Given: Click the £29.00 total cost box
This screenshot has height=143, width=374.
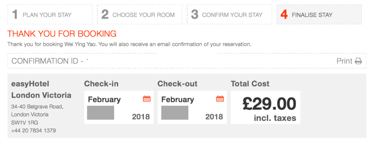Looking at the screenshot, I should click(266, 107).
